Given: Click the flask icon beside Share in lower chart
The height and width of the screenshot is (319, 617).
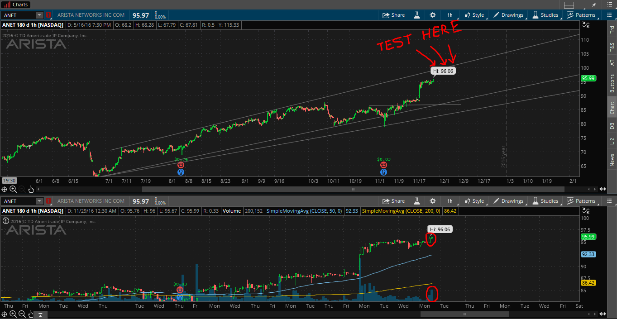Looking at the screenshot, I should 416,201.
